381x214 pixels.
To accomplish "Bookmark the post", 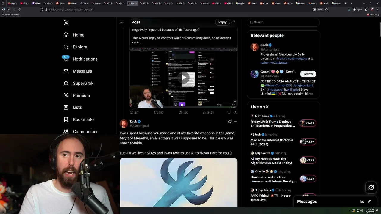I will click(229, 113).
